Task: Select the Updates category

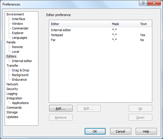Action: (12, 117)
